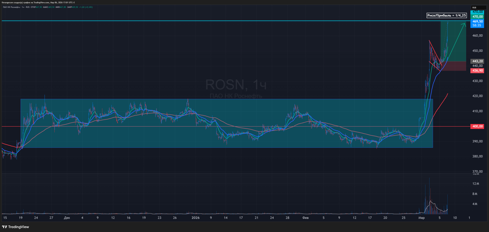The height and width of the screenshot is (232, 489).
Task: Click the Мар month label on time axis
Action: coord(421,218)
